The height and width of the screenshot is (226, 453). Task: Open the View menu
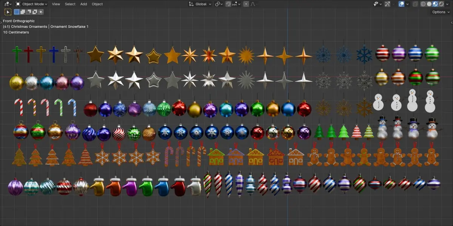coord(56,4)
